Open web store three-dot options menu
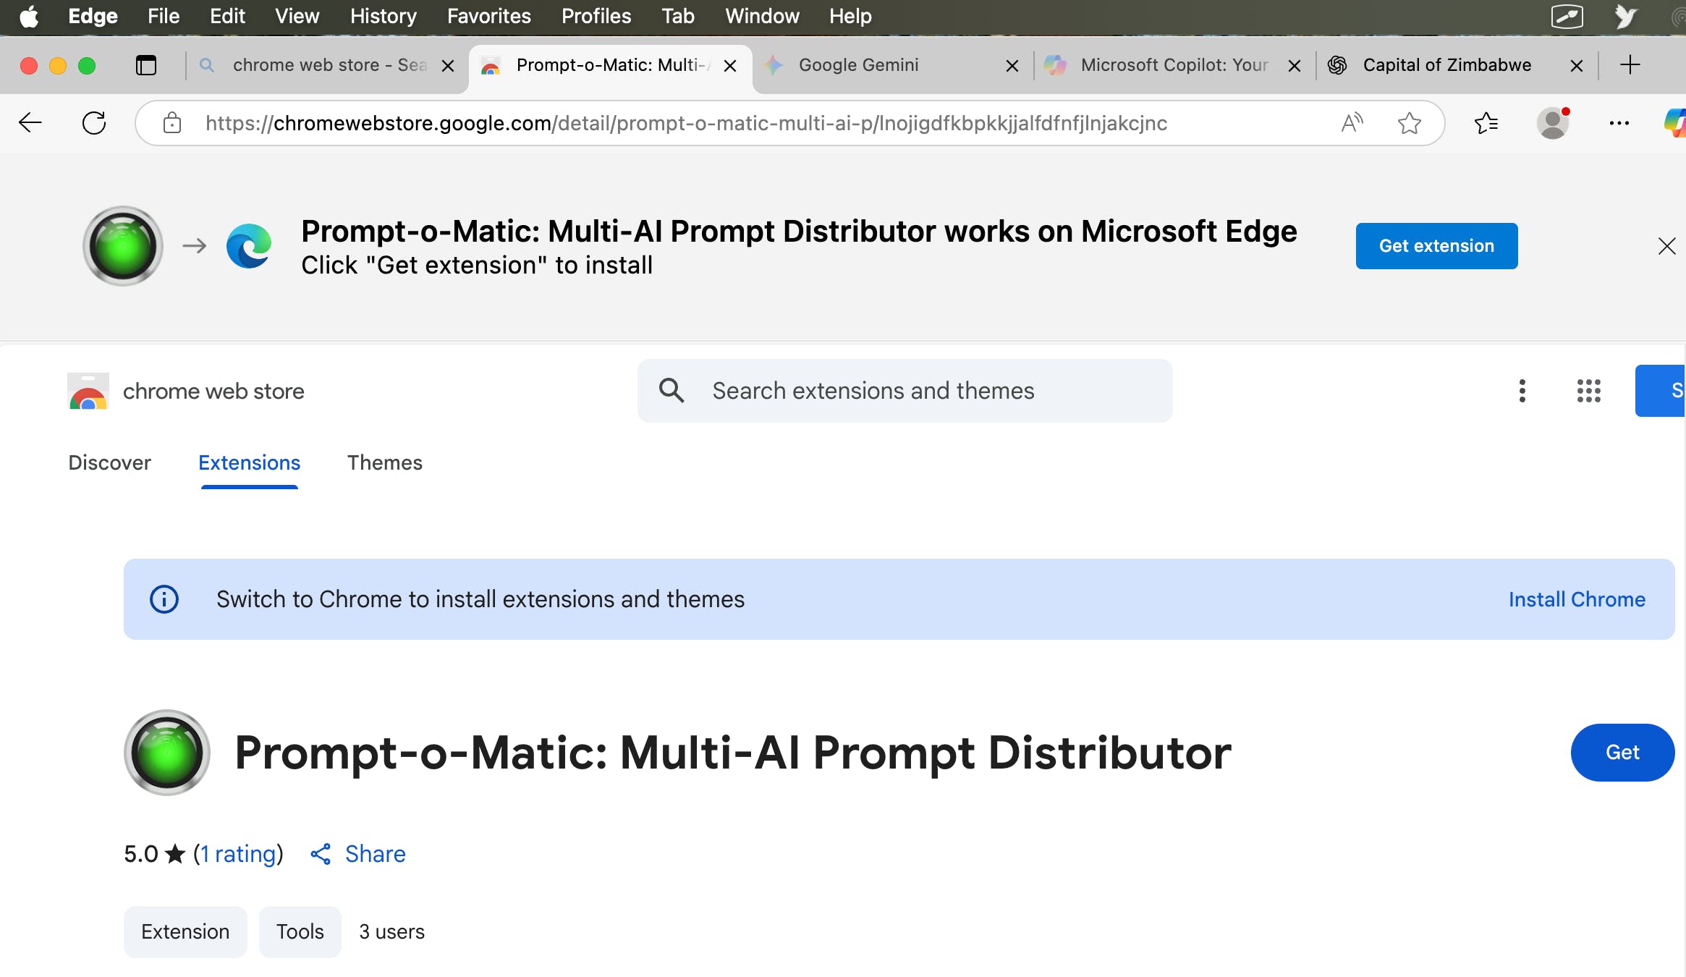1686x977 pixels. tap(1522, 391)
